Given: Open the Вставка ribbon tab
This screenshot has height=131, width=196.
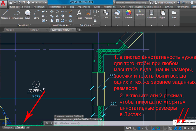Looking at the screenshot, I should (26, 7).
